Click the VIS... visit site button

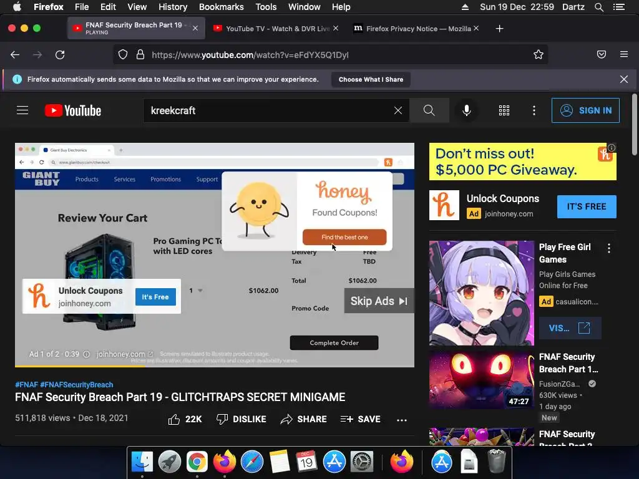(570, 328)
